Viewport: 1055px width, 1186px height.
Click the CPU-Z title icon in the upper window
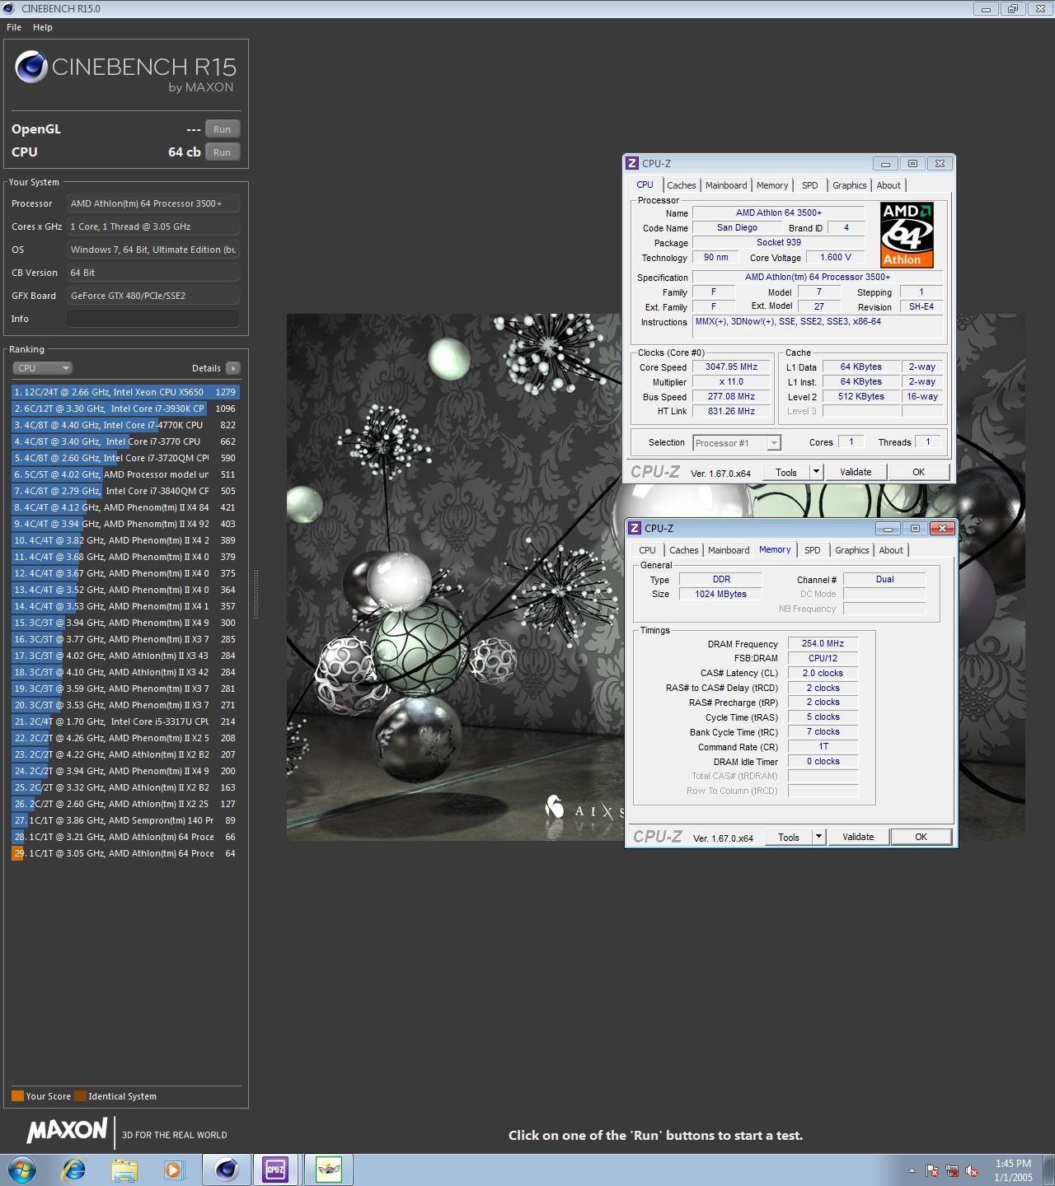point(632,163)
